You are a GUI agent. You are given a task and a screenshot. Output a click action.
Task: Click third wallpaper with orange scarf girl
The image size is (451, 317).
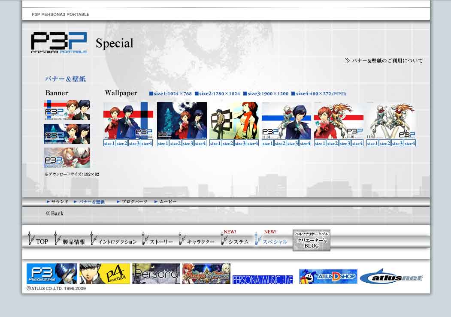tap(234, 121)
